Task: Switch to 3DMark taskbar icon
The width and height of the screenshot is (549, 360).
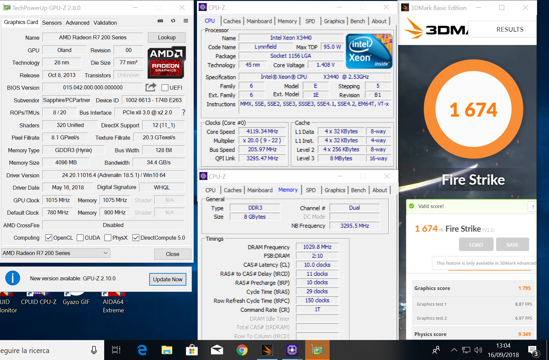Action: [267, 350]
